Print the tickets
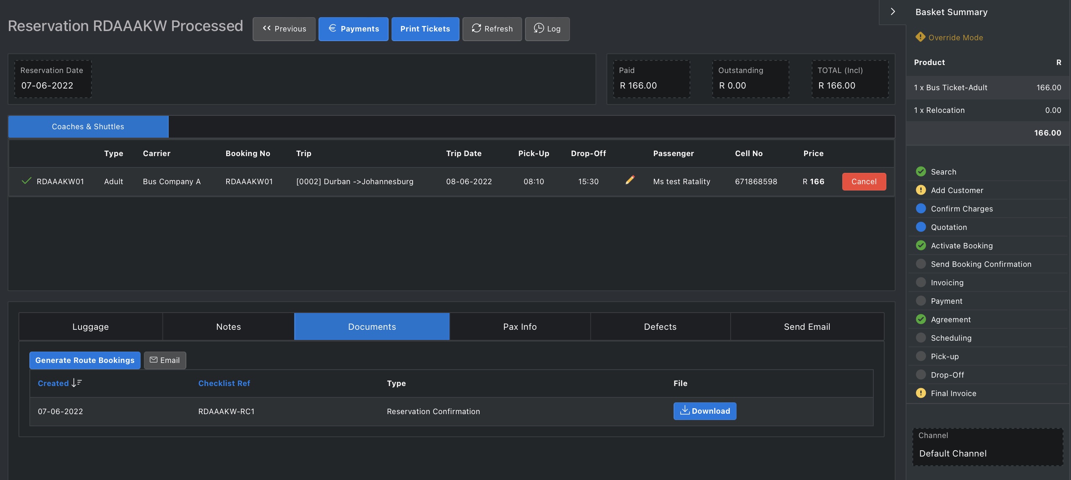1071x480 pixels. pos(425,29)
